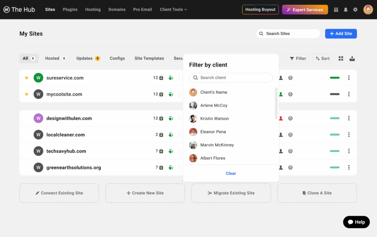Switch to grid view using the grid icon

(x=340, y=58)
